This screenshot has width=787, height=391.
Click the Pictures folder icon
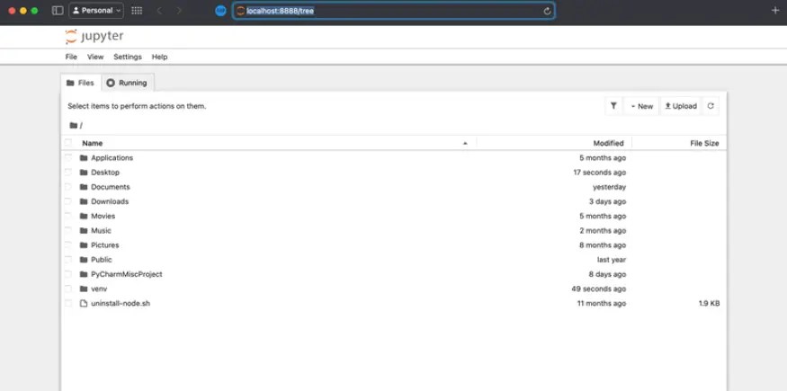(84, 245)
